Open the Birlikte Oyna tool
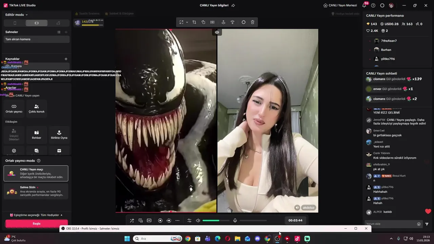The width and height of the screenshot is (434, 244). 59,135
